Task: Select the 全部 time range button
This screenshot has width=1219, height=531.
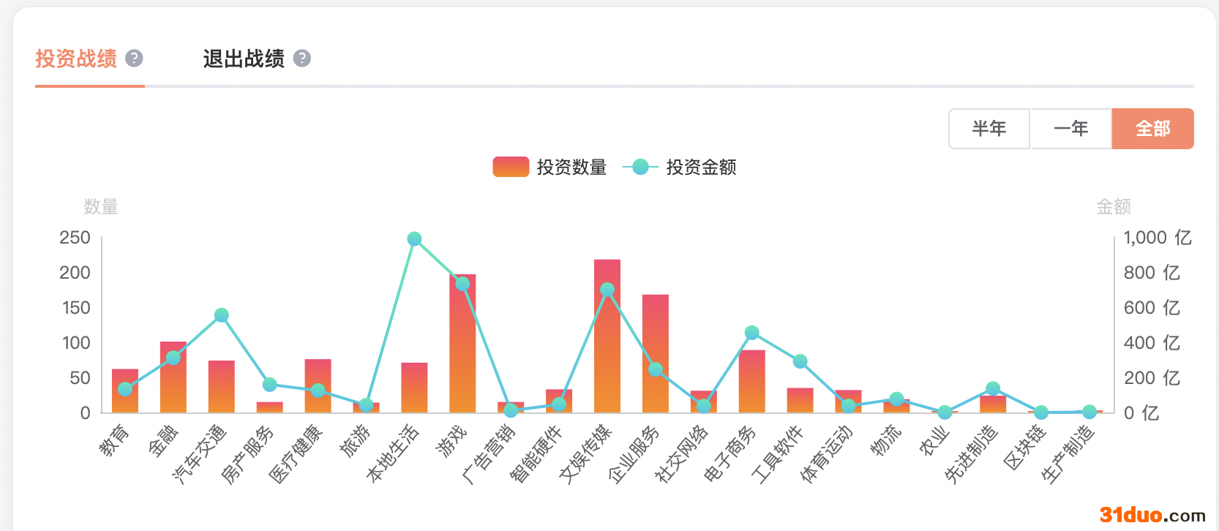Action: [x=1152, y=129]
